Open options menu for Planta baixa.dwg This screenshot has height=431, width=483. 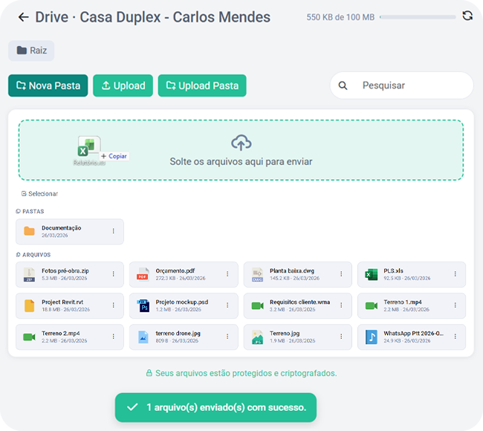[341, 274]
